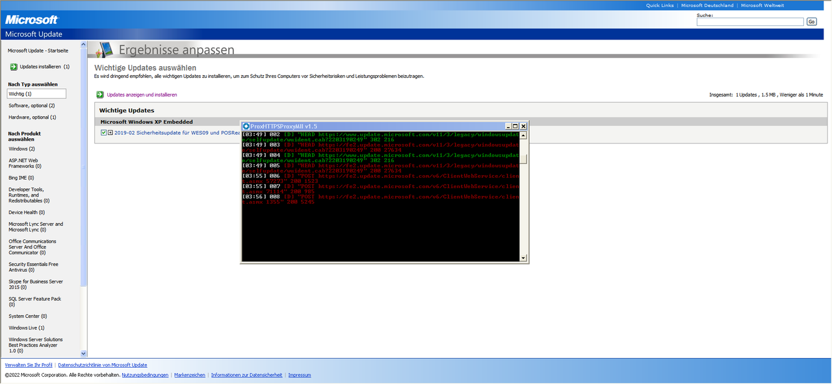Click the ProxHTTPSProxyMII title bar icon
The height and width of the screenshot is (384, 832).
click(246, 126)
